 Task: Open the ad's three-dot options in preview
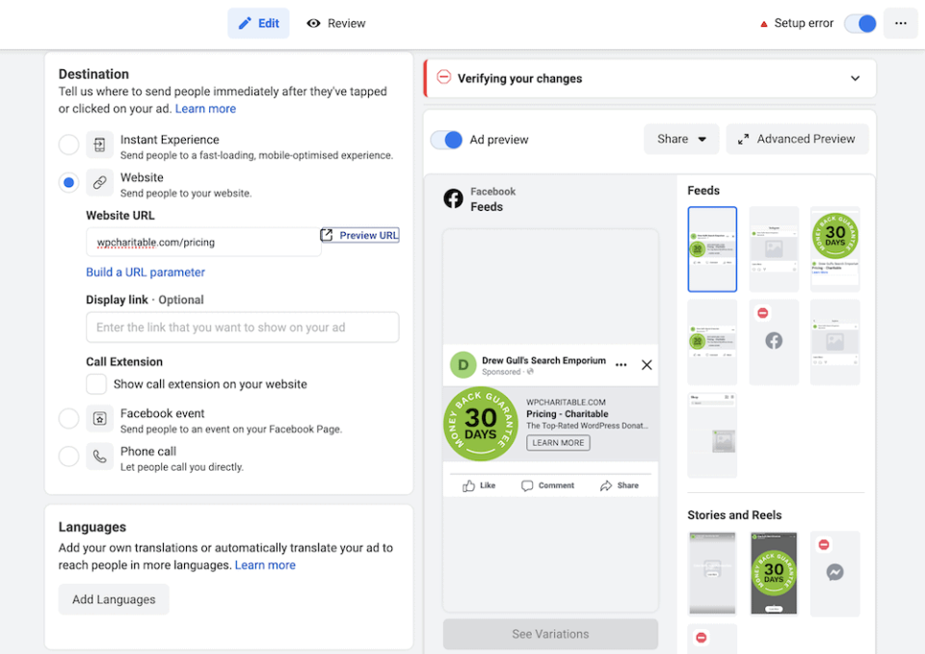click(x=621, y=365)
